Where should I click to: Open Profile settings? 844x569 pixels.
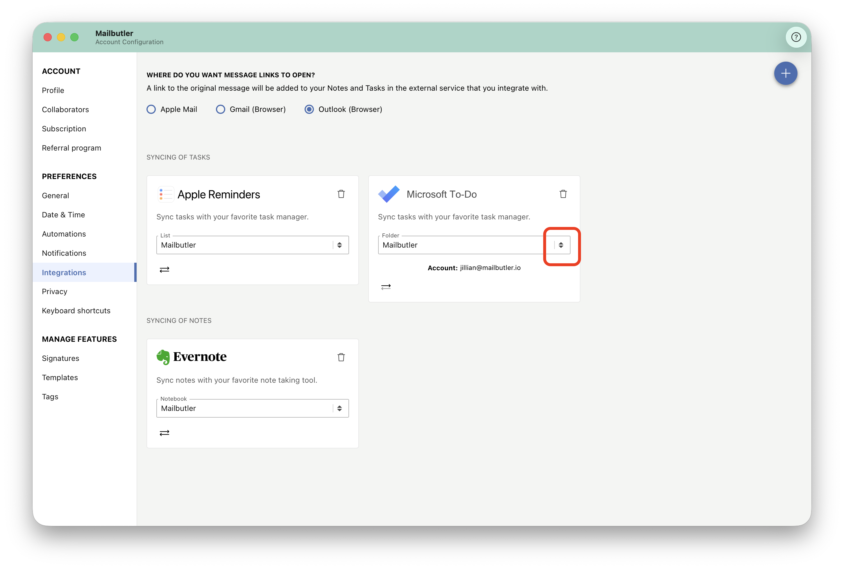pos(53,90)
